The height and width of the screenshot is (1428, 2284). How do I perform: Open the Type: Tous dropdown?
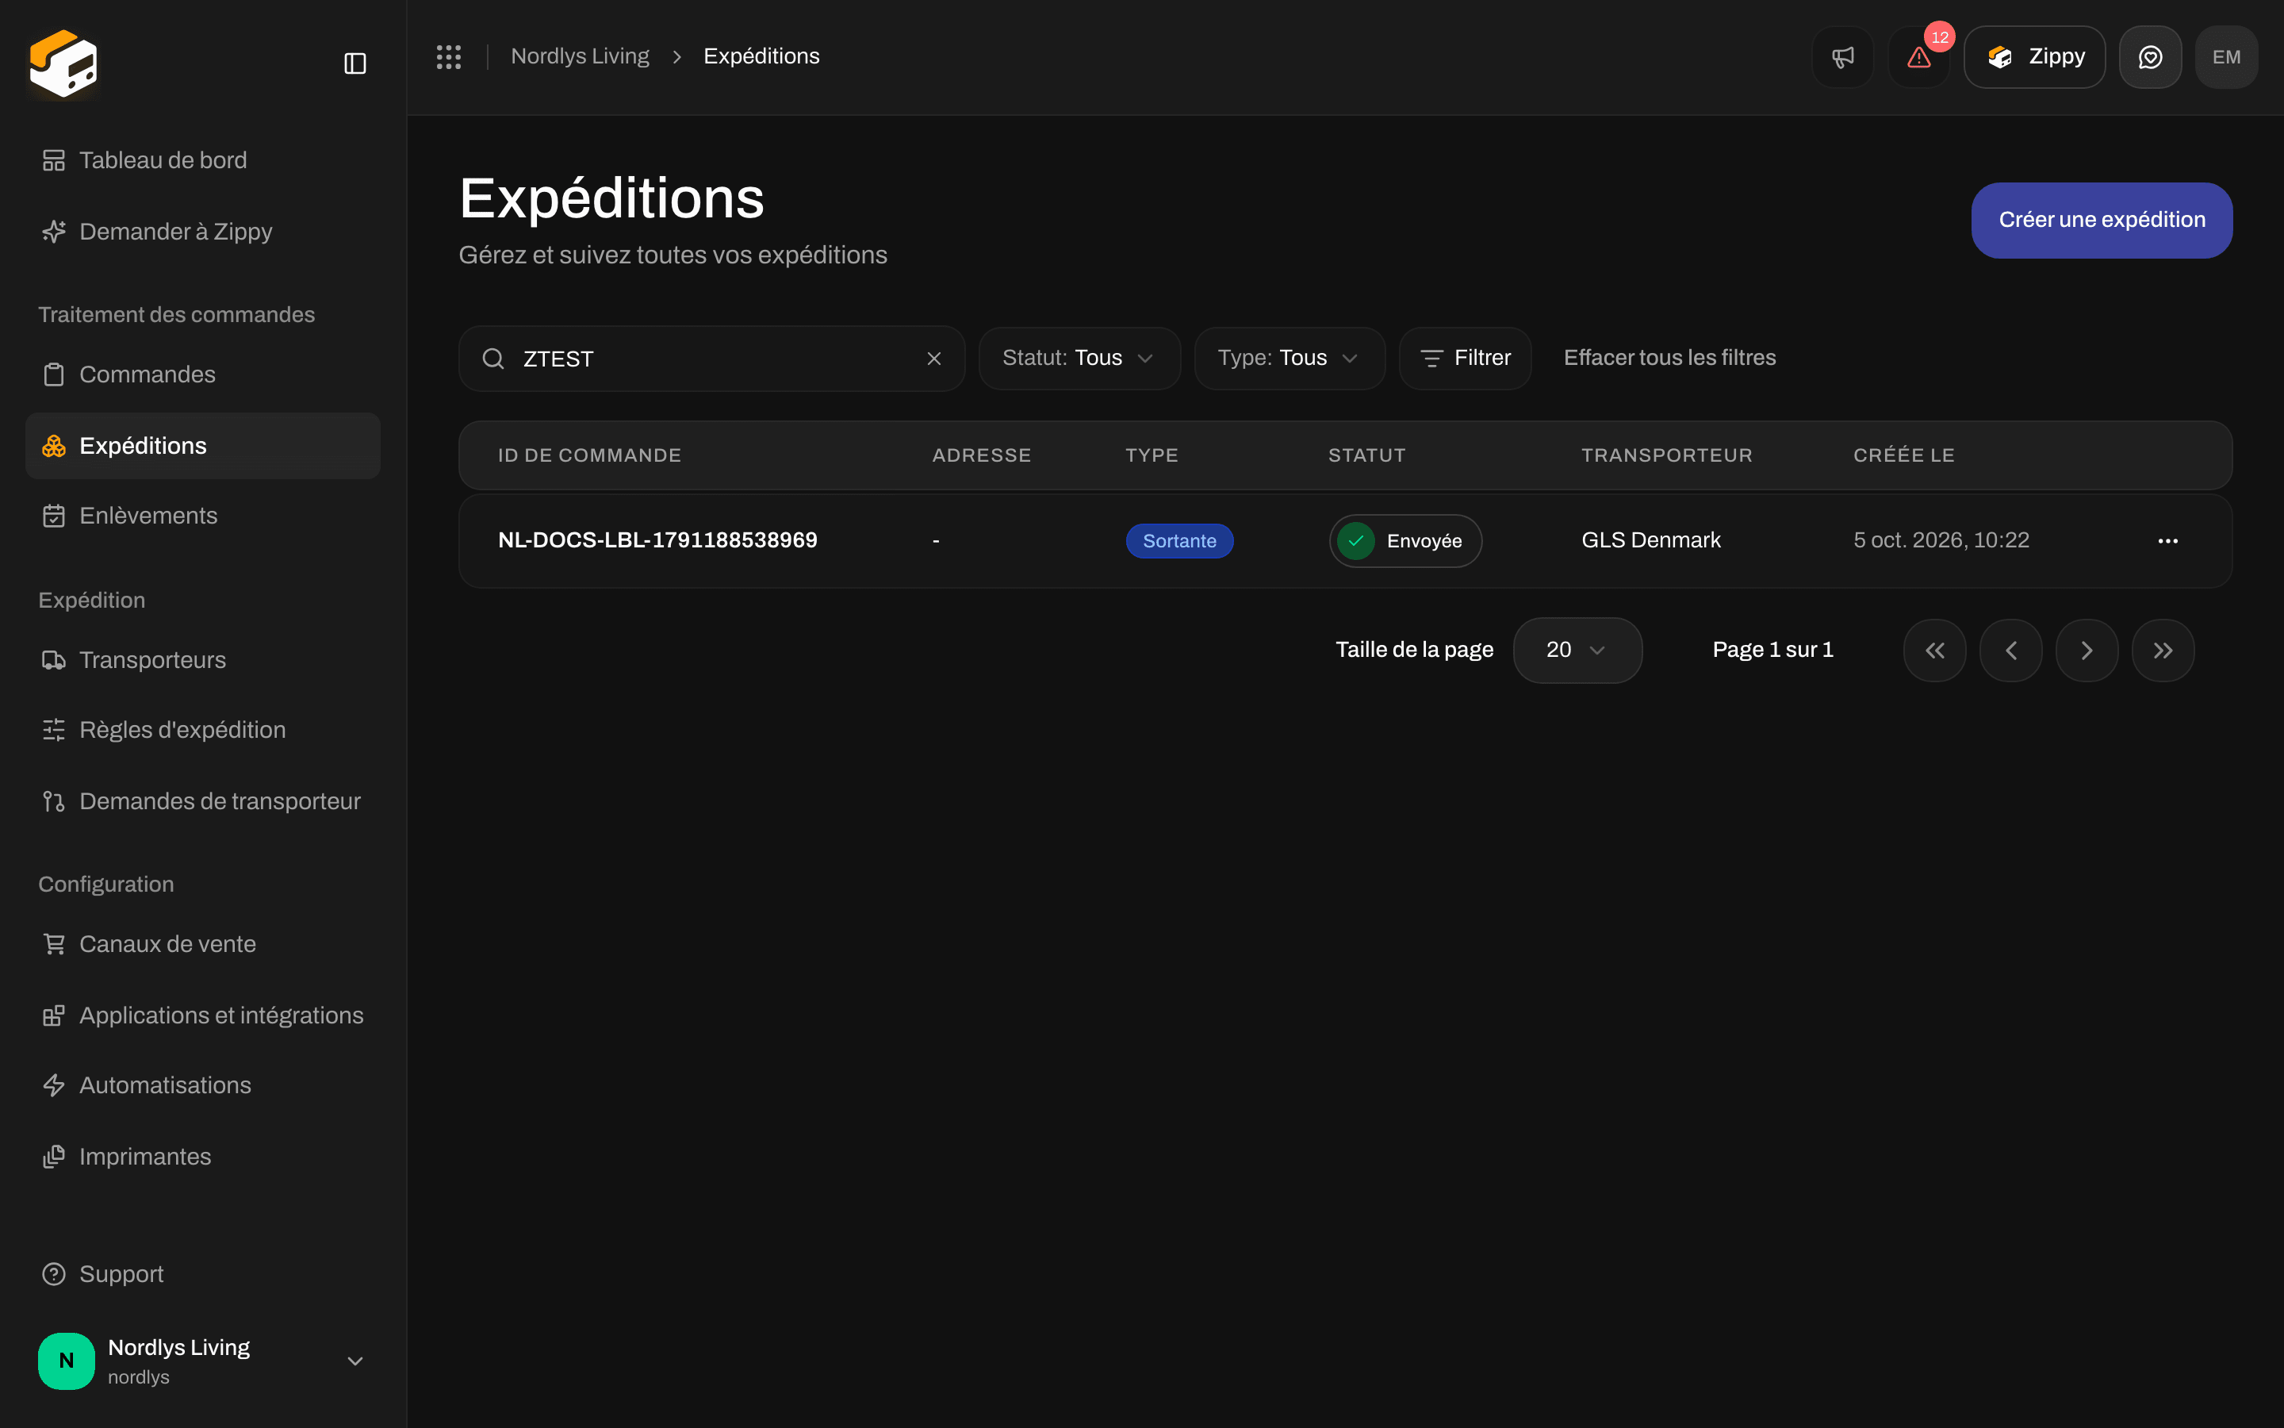click(x=1290, y=359)
